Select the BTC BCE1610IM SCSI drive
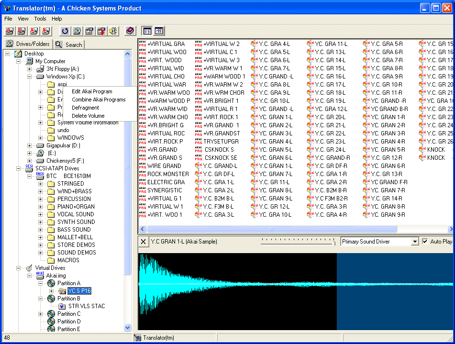455x344 pixels. click(68, 176)
